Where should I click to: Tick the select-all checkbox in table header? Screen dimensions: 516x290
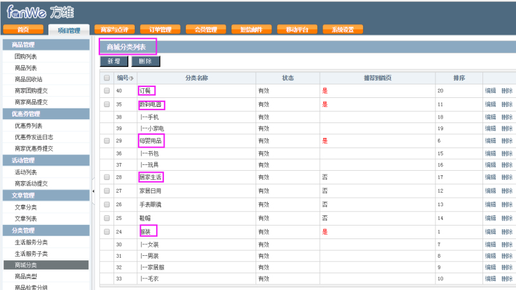click(x=106, y=78)
